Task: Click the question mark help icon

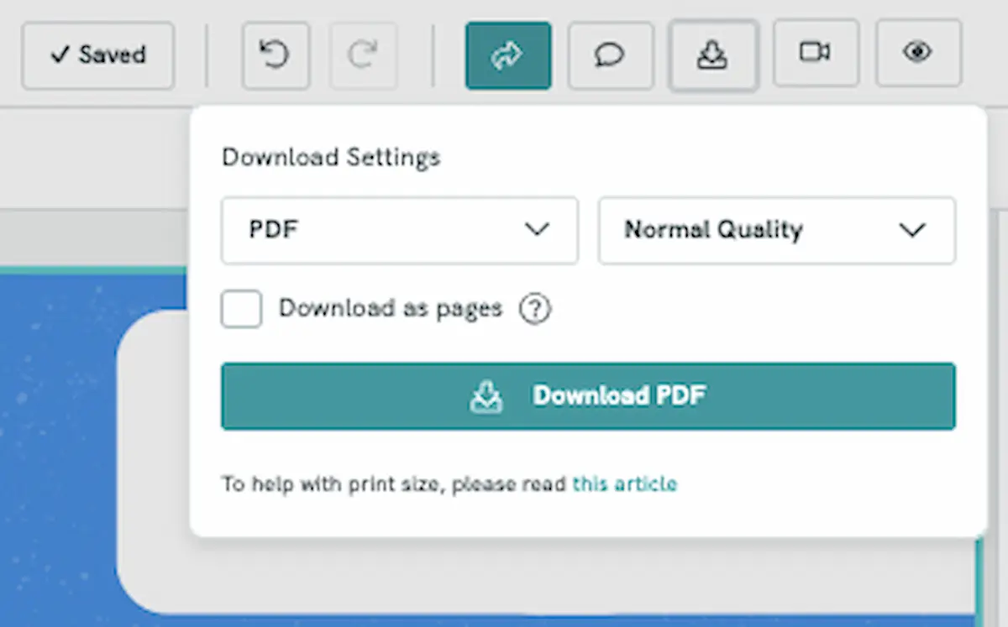Action: pos(535,310)
